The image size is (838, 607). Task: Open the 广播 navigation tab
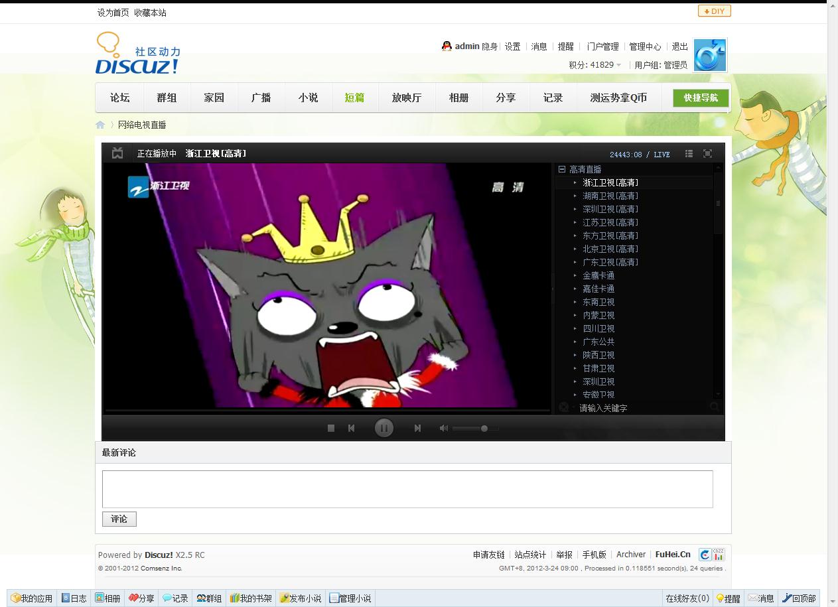pos(261,98)
